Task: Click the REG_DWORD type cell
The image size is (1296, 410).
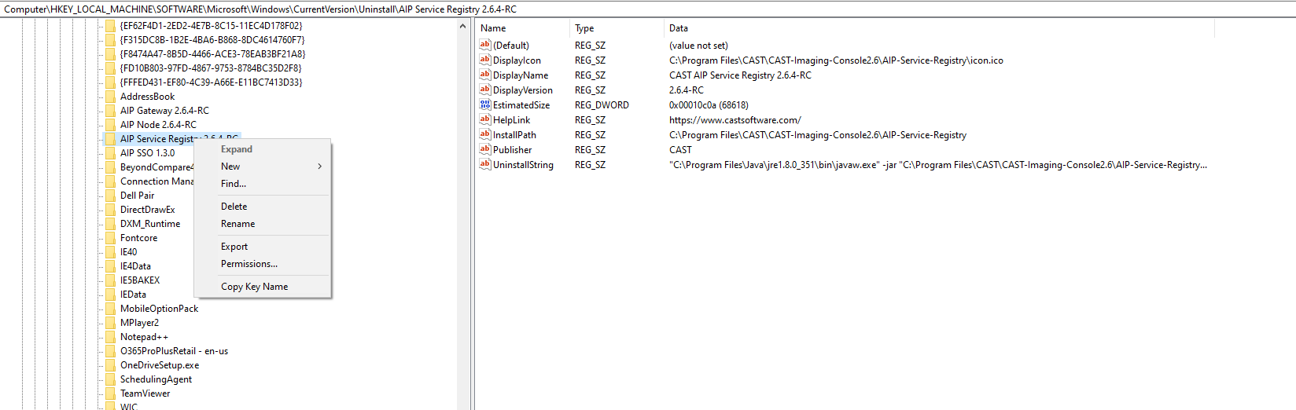Action: point(602,105)
